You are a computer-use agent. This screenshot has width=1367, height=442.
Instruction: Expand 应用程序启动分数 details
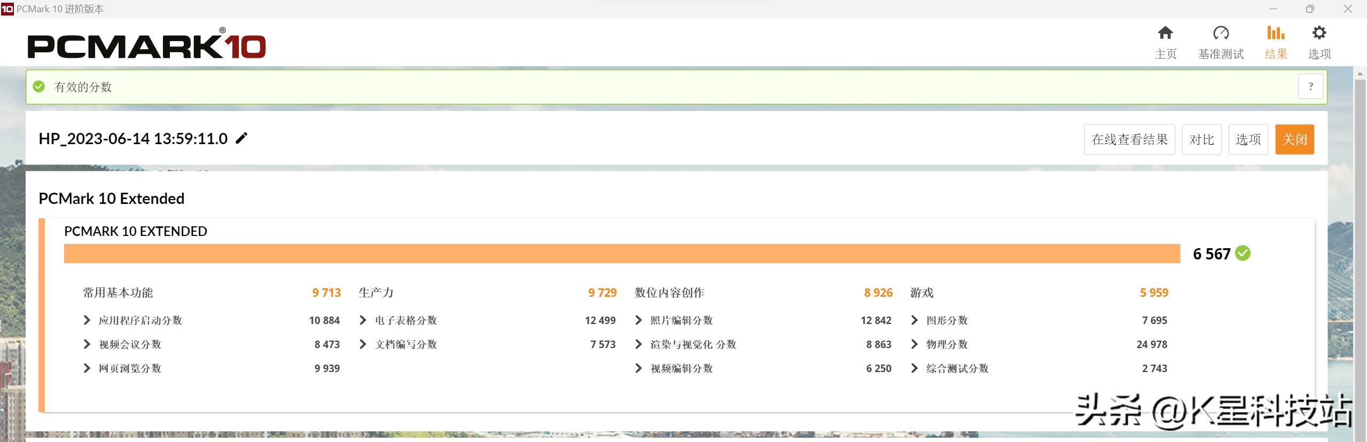pos(87,320)
